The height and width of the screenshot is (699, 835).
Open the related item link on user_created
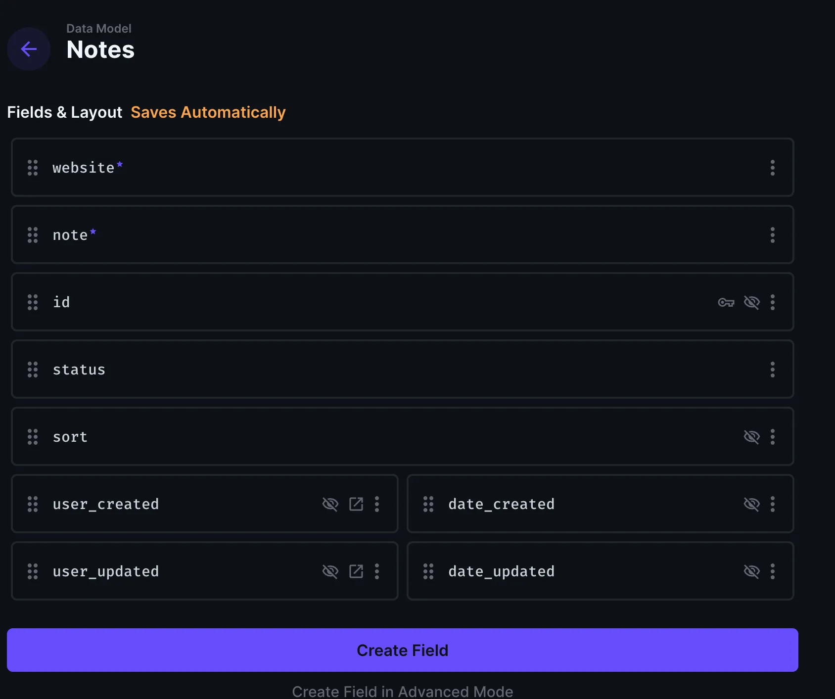tap(356, 504)
